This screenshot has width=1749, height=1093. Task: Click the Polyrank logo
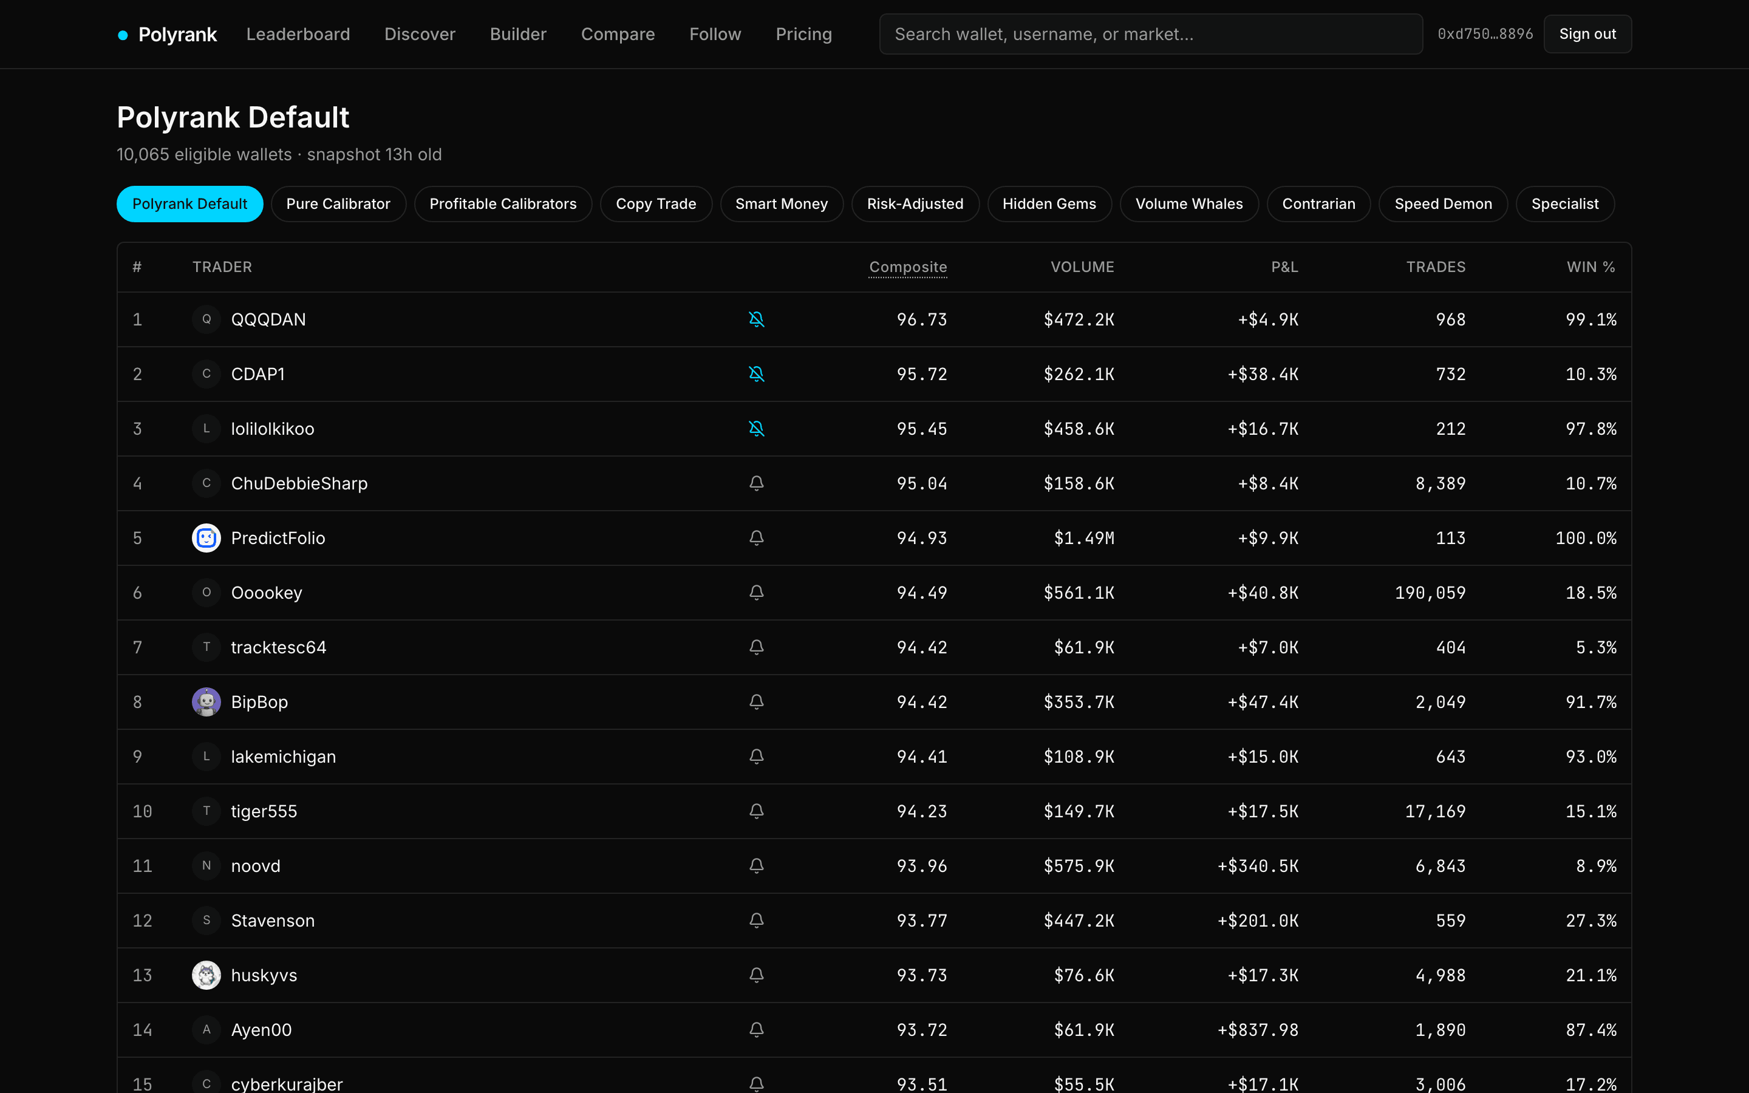[x=167, y=34]
